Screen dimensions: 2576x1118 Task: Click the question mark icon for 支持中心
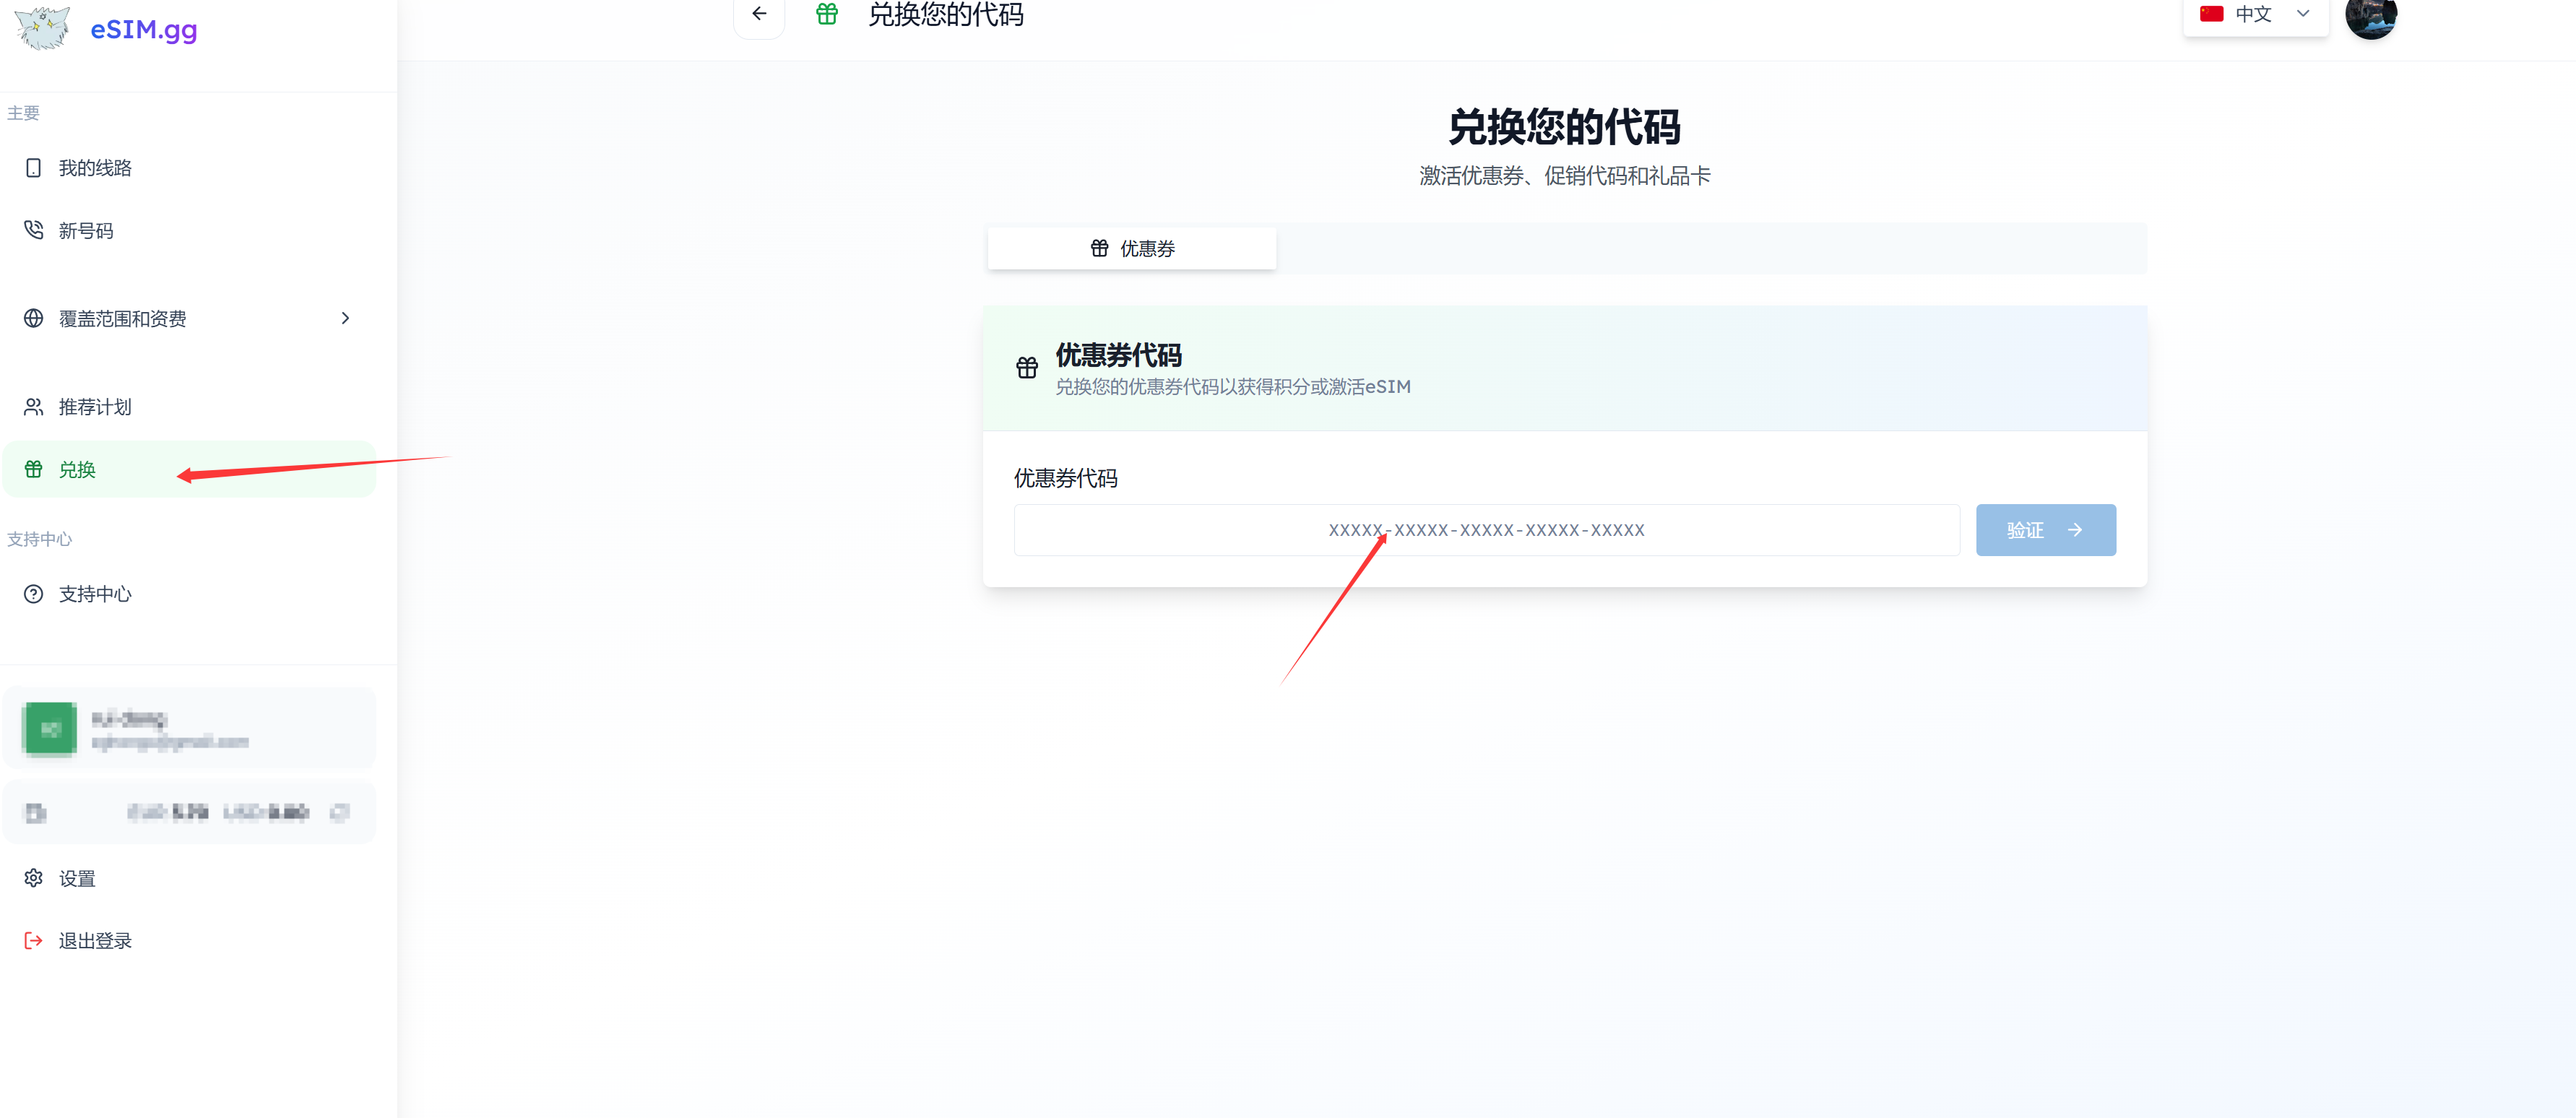(34, 594)
